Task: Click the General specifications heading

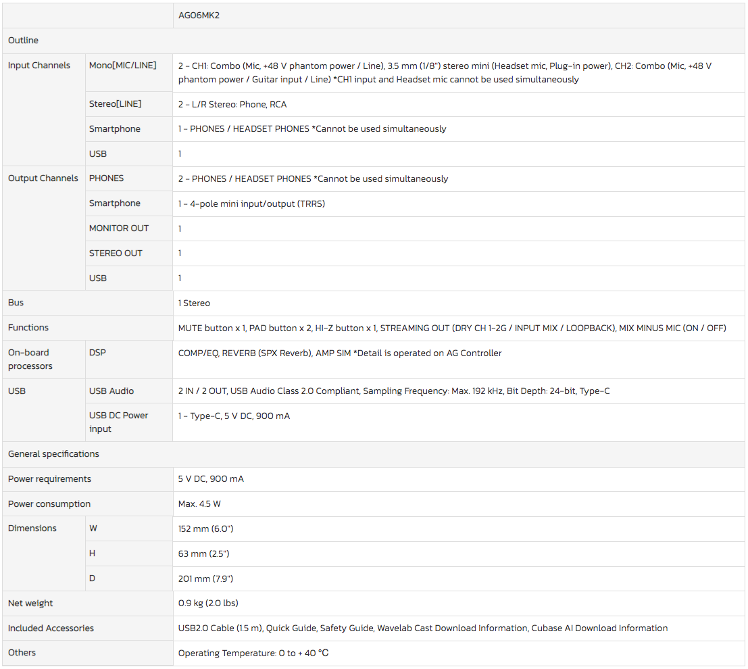Action: click(x=53, y=454)
